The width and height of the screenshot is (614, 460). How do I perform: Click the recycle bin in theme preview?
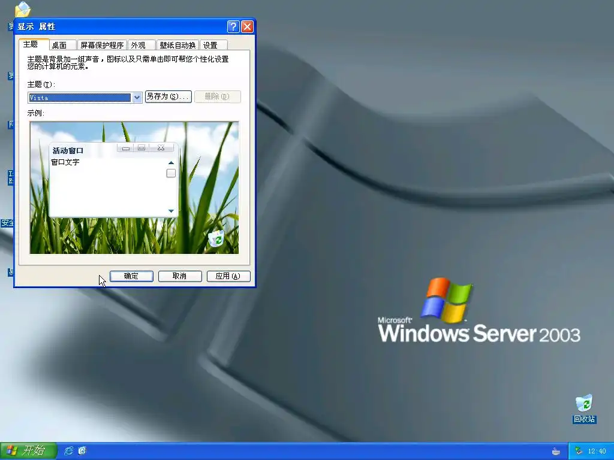click(x=216, y=238)
